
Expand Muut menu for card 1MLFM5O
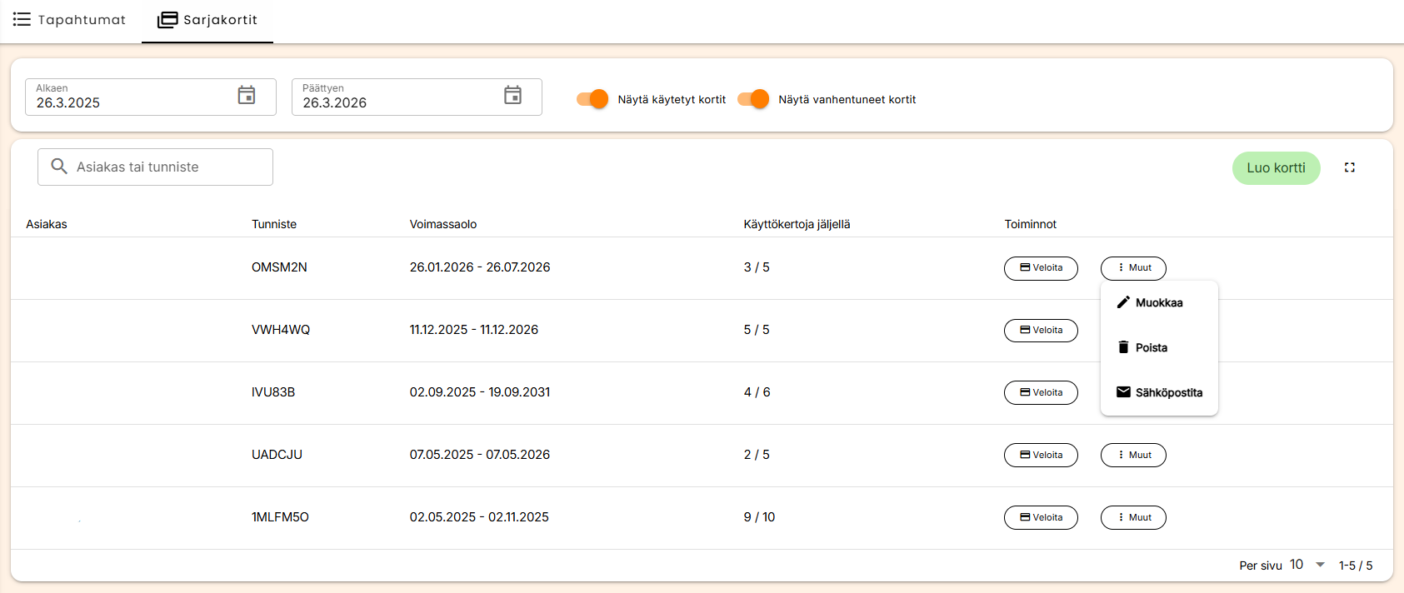(1132, 517)
